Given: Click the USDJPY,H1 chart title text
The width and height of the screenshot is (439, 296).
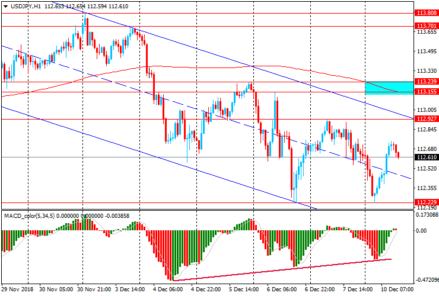Looking at the screenshot, I should (x=26, y=6).
